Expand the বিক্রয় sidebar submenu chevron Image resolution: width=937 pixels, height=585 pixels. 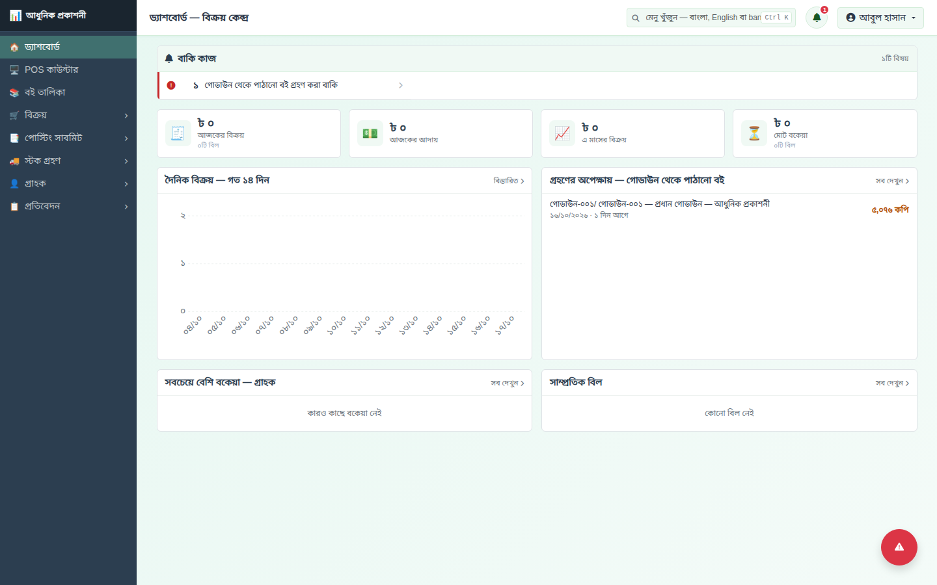coord(126,116)
